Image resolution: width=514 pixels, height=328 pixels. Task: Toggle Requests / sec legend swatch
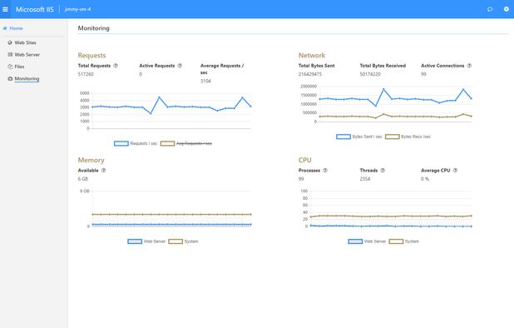tap(121, 143)
